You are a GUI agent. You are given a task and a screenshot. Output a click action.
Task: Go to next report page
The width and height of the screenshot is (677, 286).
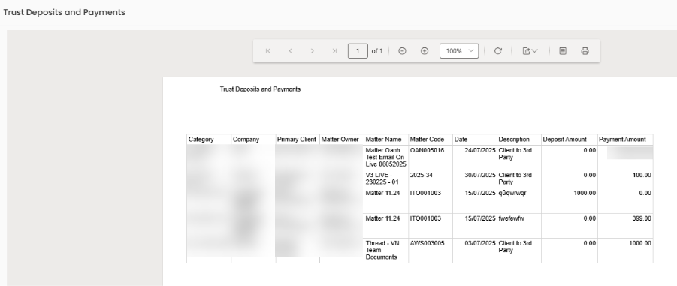click(312, 51)
